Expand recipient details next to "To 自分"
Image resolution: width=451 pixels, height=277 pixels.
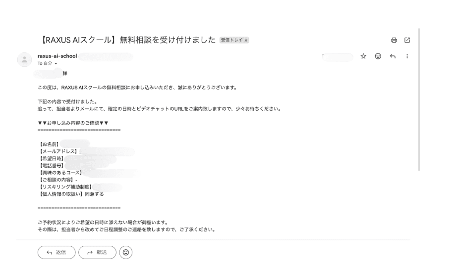(56, 64)
